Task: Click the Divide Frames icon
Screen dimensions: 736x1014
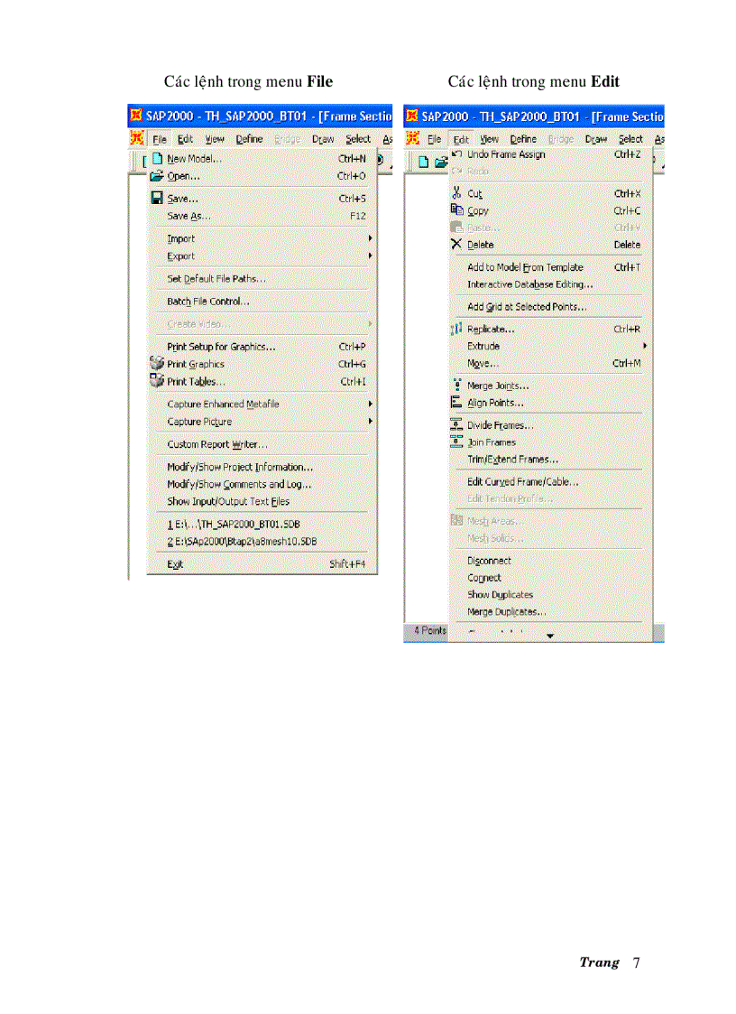Action: 456,425
